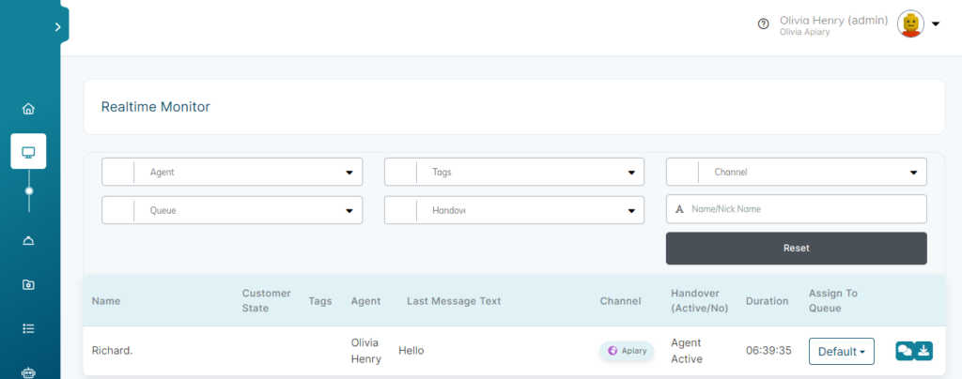
Task: Select the Richard. name cell
Action: pos(113,351)
